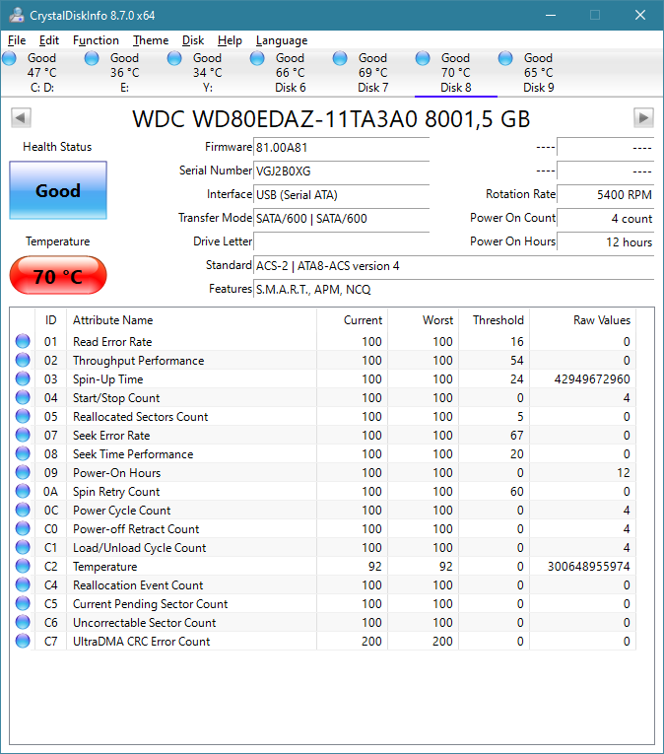Select the Disk 9 tab
This screenshot has width=664, height=754.
(x=538, y=73)
